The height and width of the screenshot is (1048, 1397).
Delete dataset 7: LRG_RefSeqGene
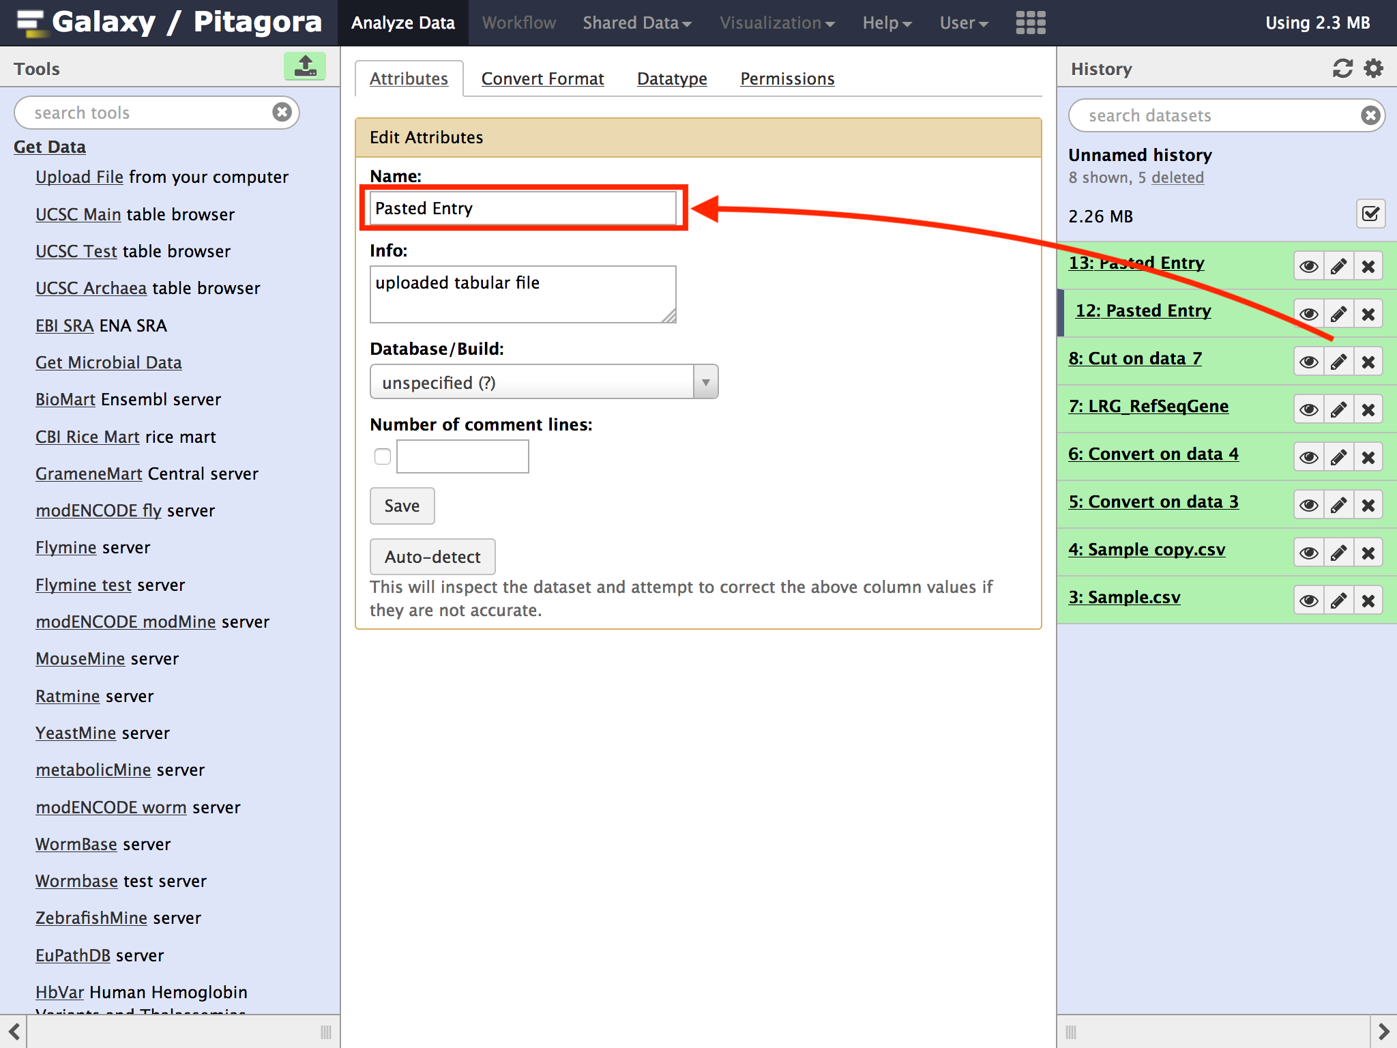tap(1368, 409)
